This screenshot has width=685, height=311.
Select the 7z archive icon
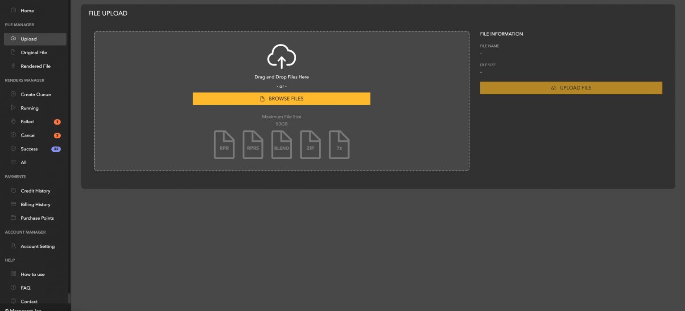[x=339, y=145]
